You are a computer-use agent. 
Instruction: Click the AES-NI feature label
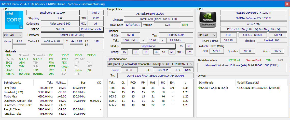(10, 74)
